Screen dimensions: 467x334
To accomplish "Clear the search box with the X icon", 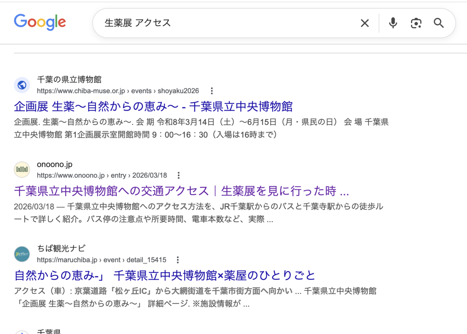I will point(365,23).
